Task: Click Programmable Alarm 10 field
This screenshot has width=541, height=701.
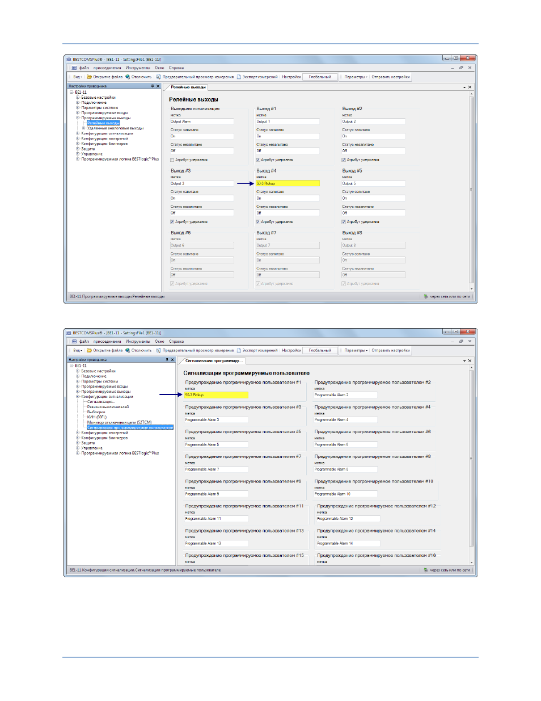Action: [346, 494]
